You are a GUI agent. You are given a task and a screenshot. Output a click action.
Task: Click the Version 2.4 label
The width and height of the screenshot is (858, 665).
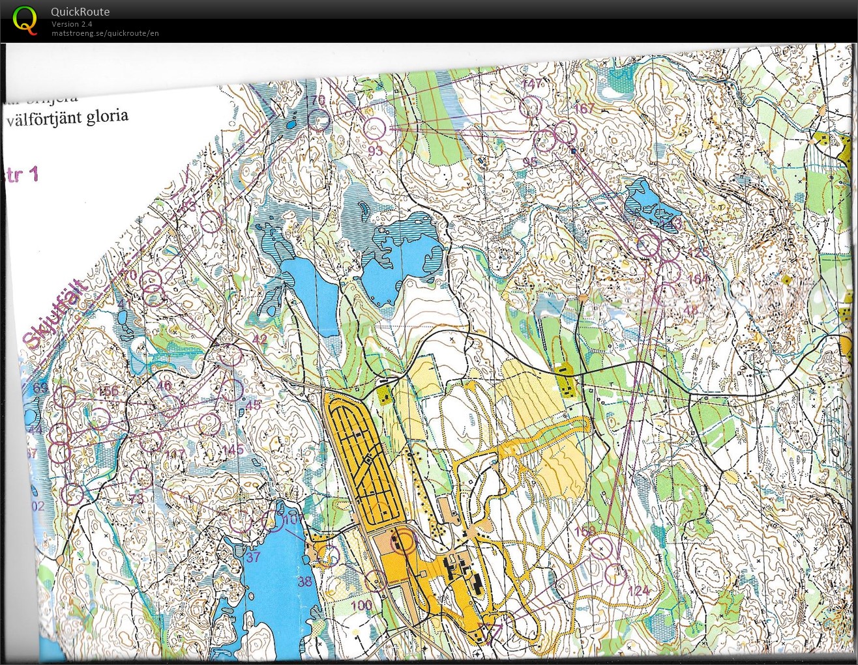72,24
